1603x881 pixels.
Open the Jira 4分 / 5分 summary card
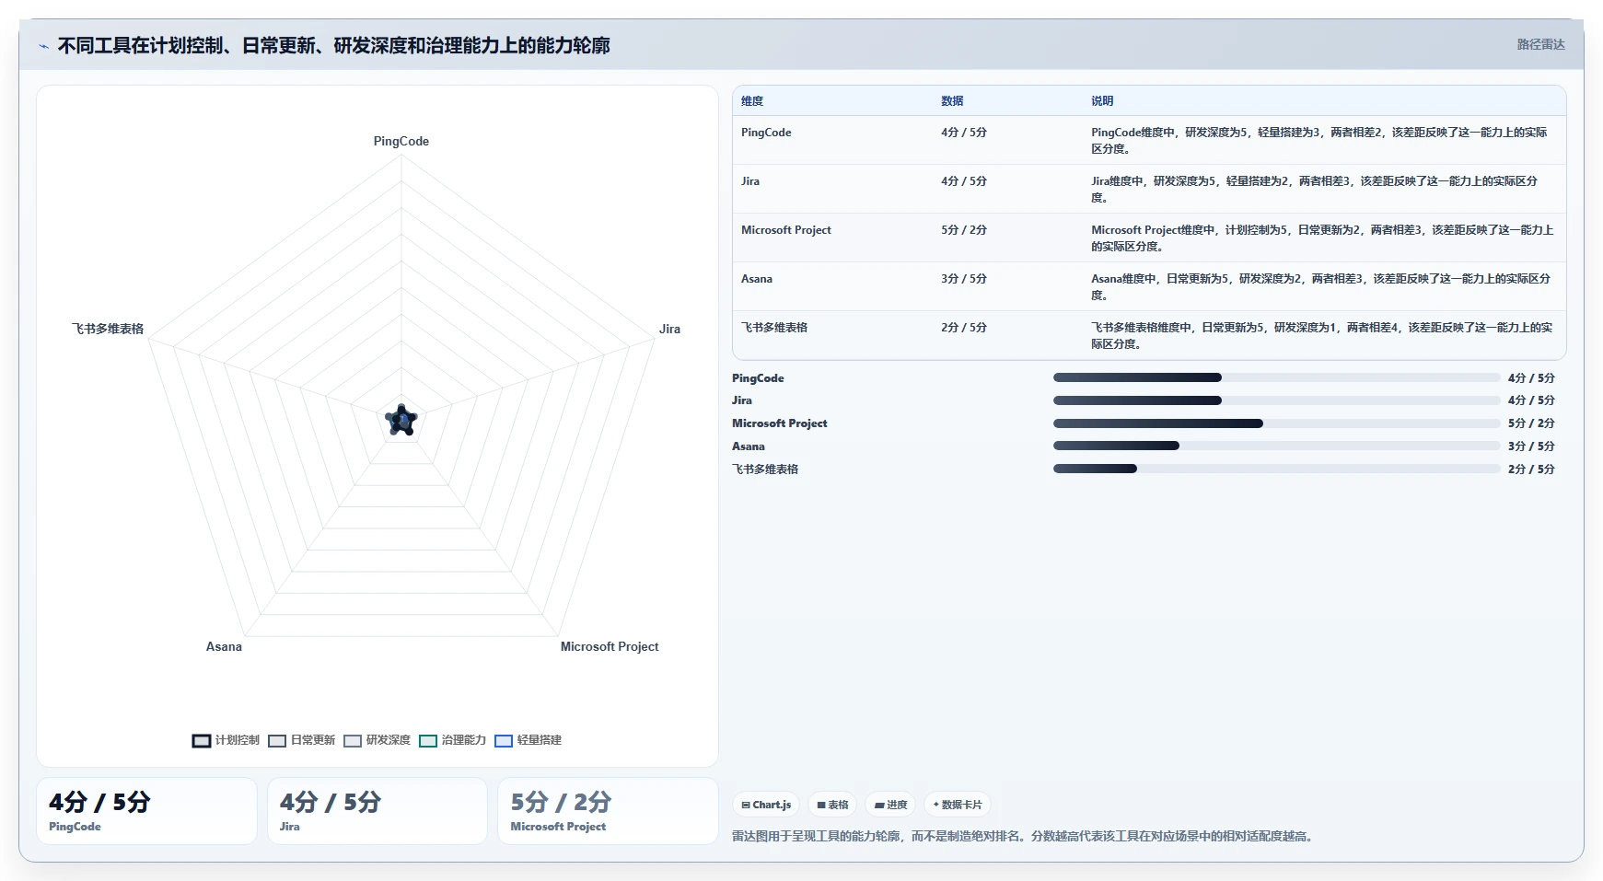[378, 811]
